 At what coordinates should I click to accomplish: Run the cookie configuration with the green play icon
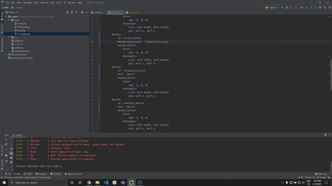point(282,7)
